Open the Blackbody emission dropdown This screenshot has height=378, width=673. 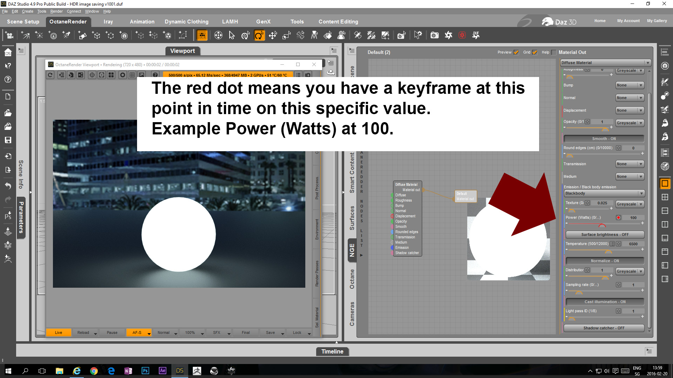pos(604,193)
